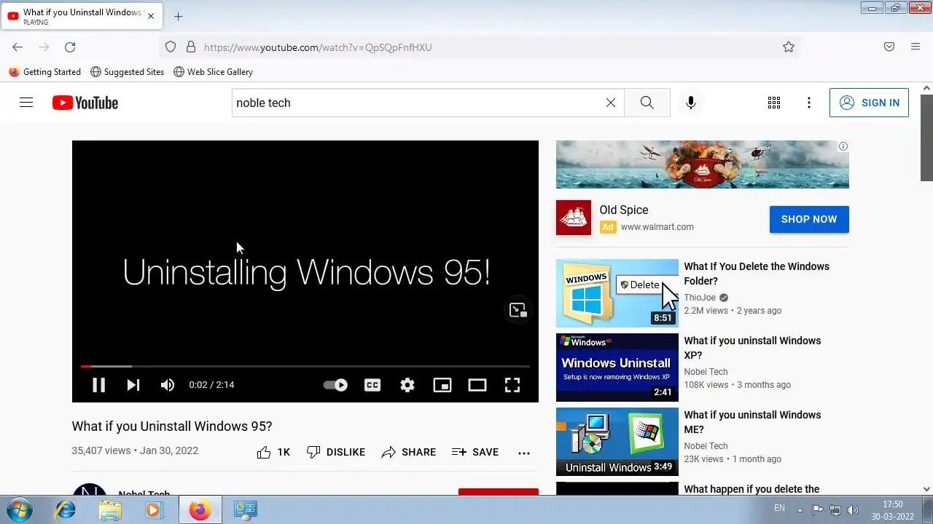Open Windows Start menu
This screenshot has width=933, height=524.
[18, 509]
